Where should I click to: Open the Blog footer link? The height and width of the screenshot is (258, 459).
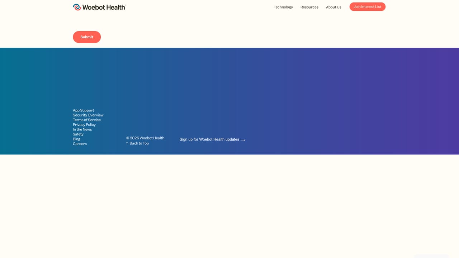click(77, 139)
